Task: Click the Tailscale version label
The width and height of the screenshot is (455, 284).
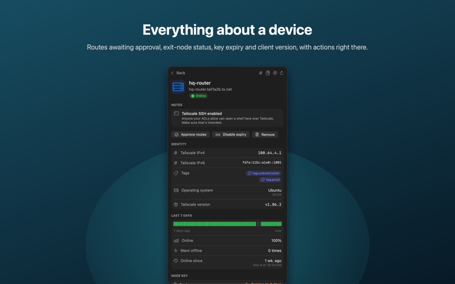Action: 195,204
